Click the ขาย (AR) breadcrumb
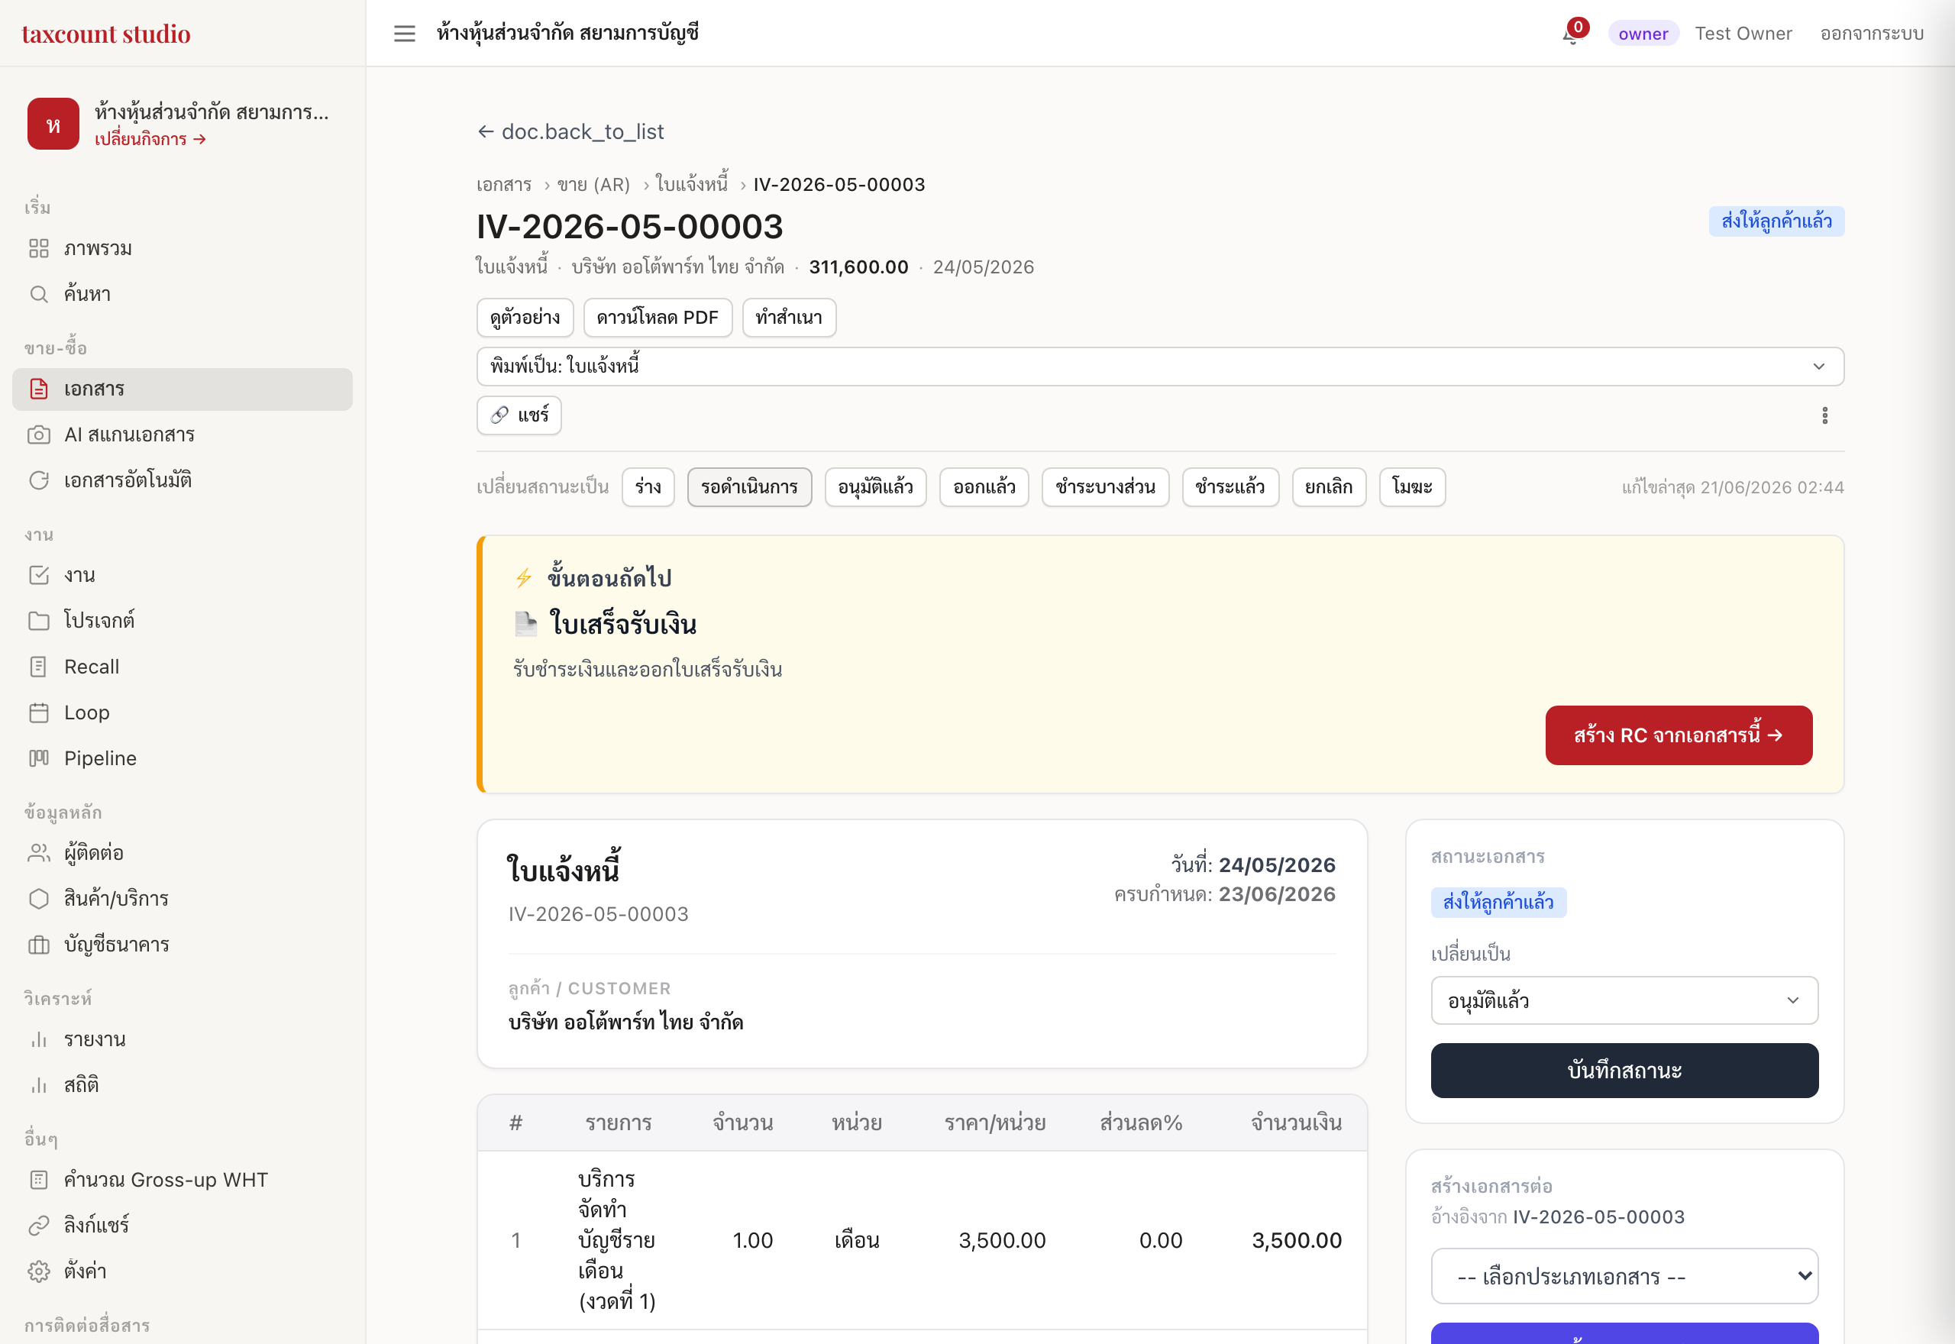Image resolution: width=1955 pixels, height=1344 pixels. coord(593,185)
